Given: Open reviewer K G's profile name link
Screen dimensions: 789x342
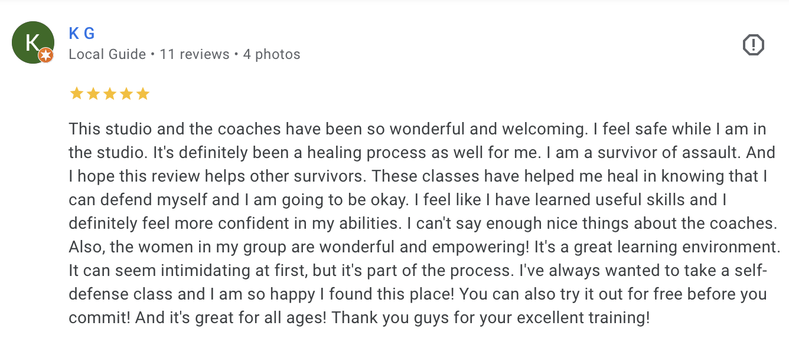Looking at the screenshot, I should click(81, 34).
